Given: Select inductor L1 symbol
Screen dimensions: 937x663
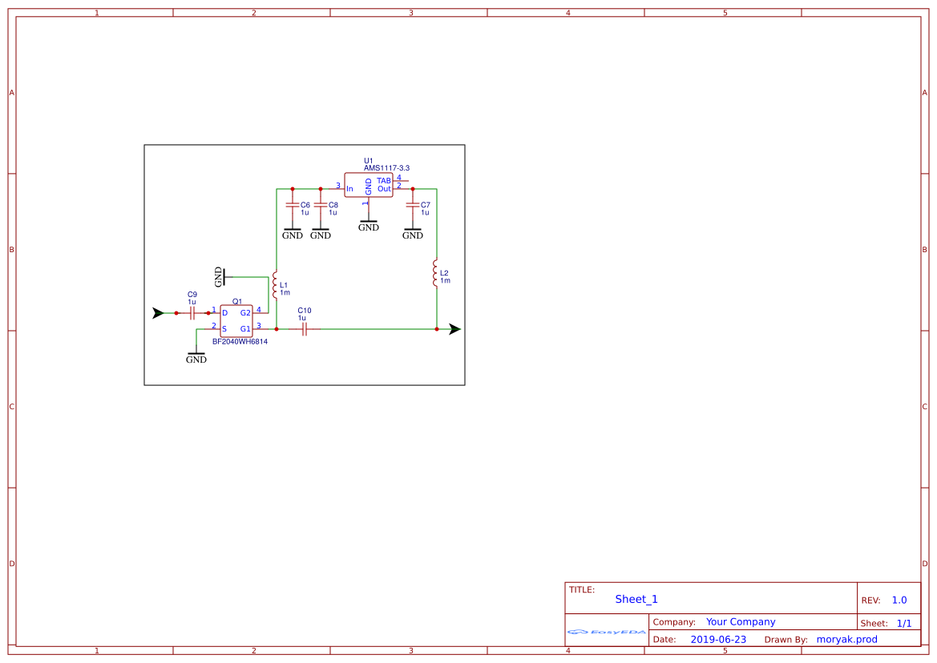Looking at the screenshot, I should (x=277, y=287).
